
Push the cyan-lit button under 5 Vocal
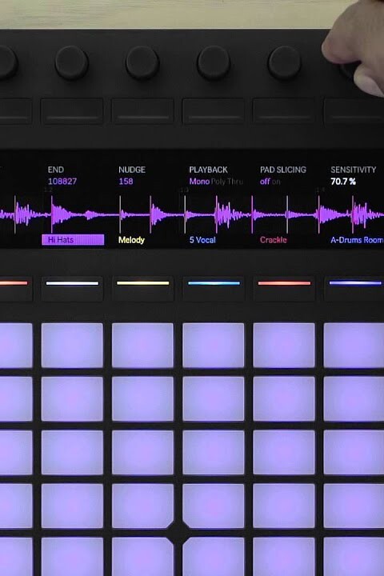click(x=214, y=283)
